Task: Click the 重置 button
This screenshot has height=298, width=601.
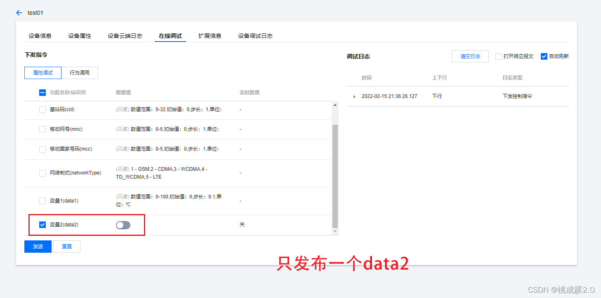Action: (x=66, y=246)
